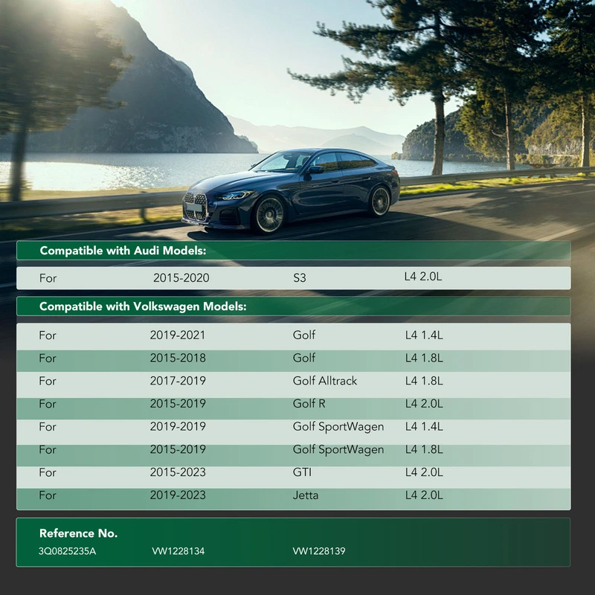This screenshot has height=595, width=595.
Task: Click the 2017-2019 year range
Action: (x=178, y=381)
